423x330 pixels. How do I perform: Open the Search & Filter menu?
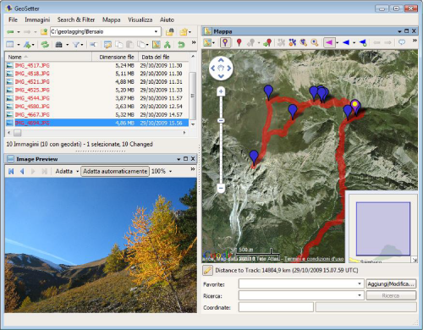(76, 19)
